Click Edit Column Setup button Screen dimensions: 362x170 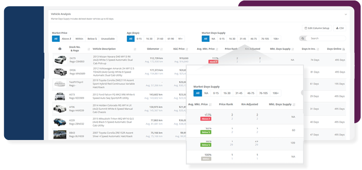[317, 28]
